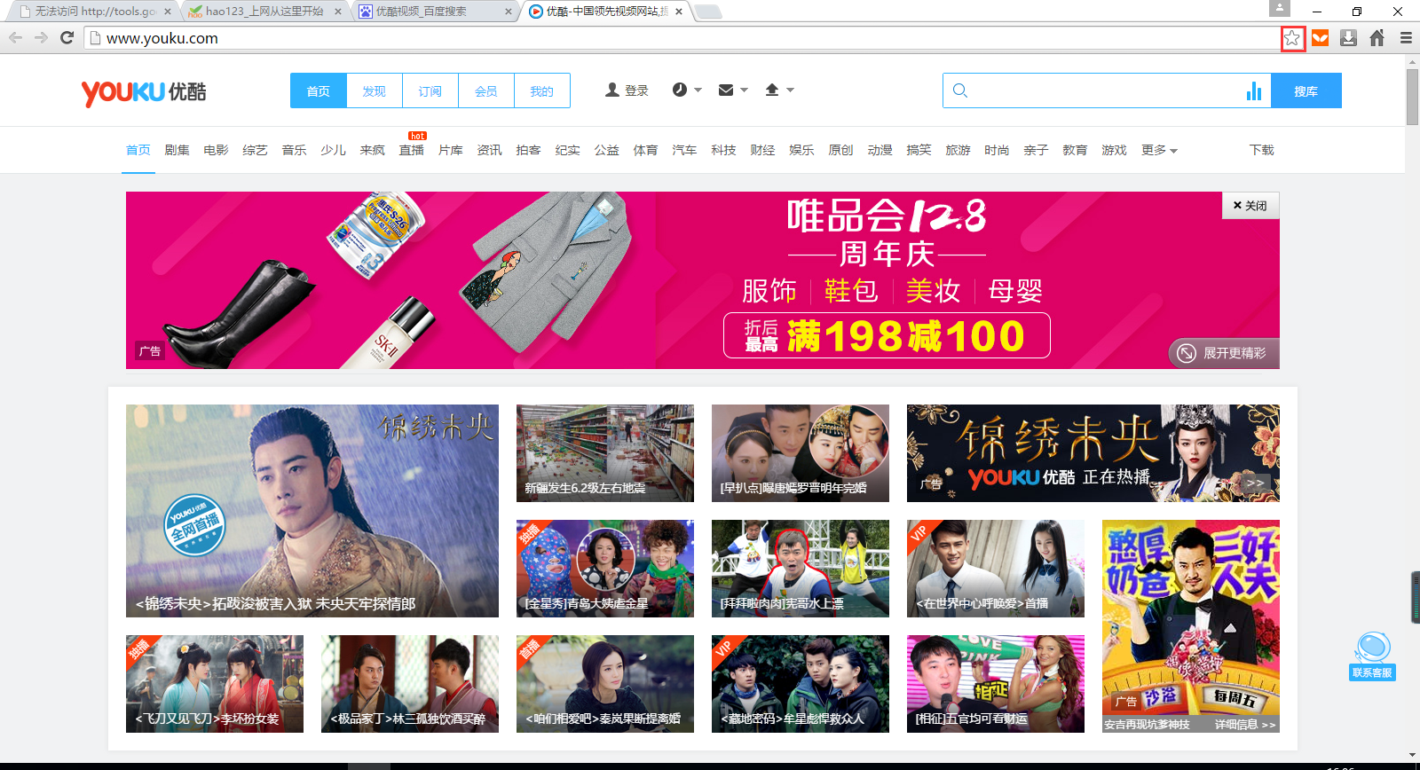Expand the history dropdown arrow
Viewport: 1420px width, 770px height.
(698, 90)
